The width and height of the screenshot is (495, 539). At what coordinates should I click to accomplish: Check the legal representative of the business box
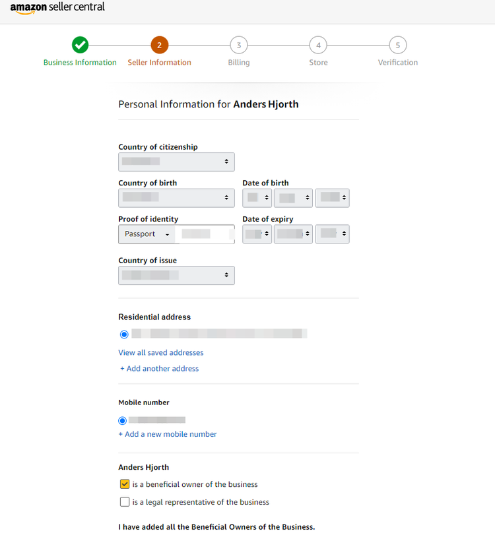tap(125, 502)
